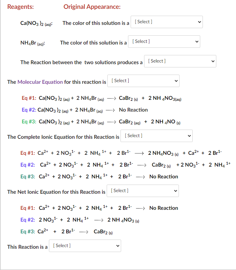Screen dimensions: 236x270
Task: Expand the chevron on Ca(NO3)2 color selector
Action: 199,22
